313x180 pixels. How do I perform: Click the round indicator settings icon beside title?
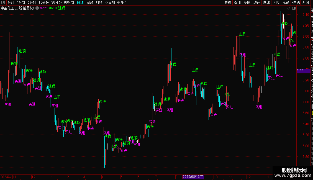(37, 8)
